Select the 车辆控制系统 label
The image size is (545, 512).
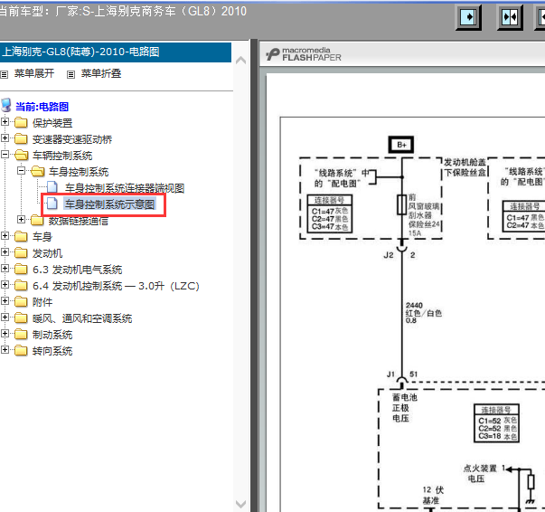[62, 156]
